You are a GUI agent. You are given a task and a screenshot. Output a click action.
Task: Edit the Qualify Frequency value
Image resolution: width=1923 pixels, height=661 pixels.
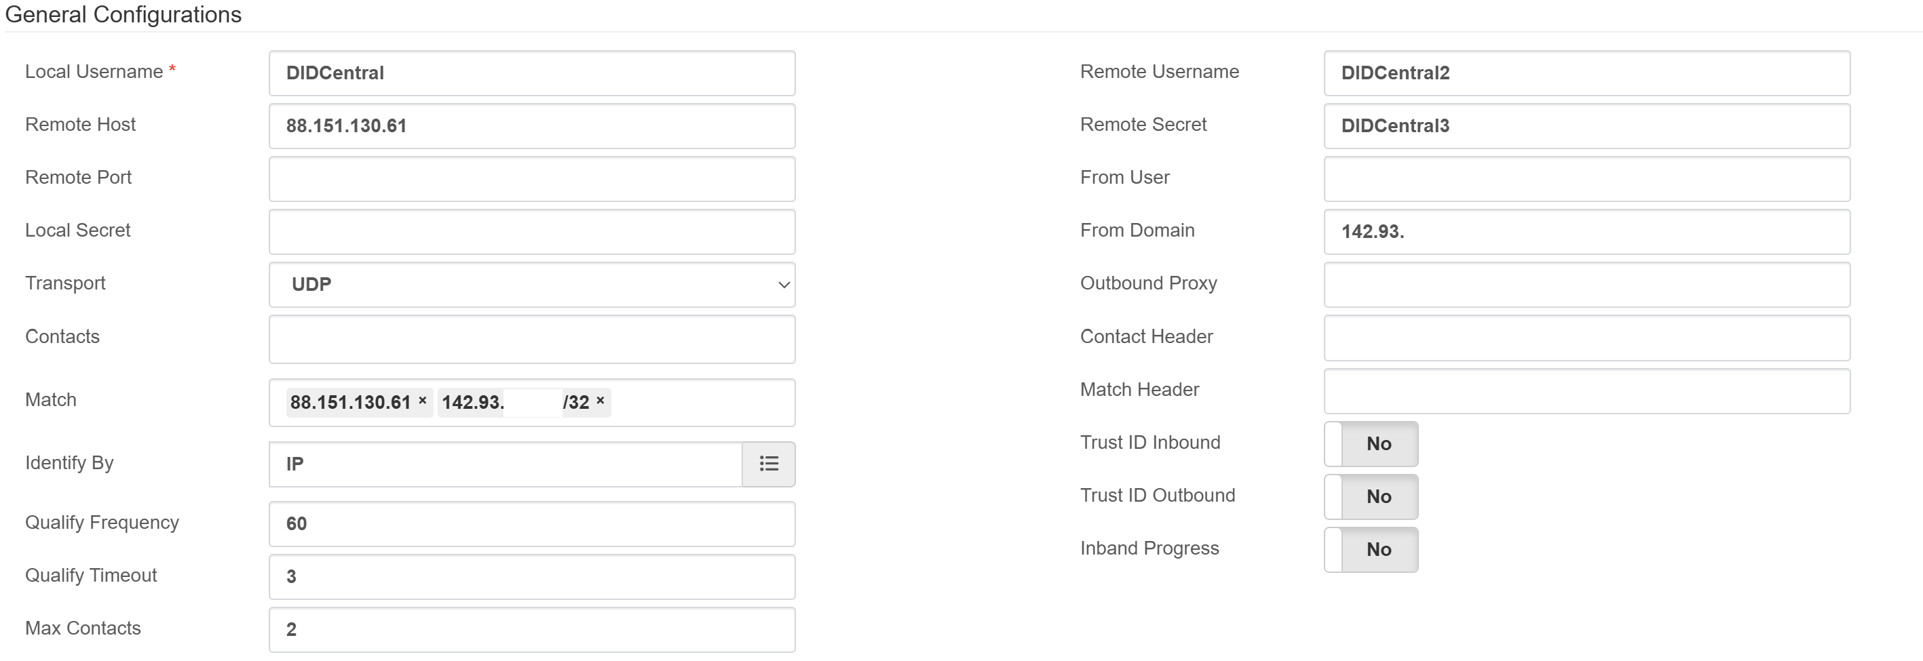click(532, 524)
